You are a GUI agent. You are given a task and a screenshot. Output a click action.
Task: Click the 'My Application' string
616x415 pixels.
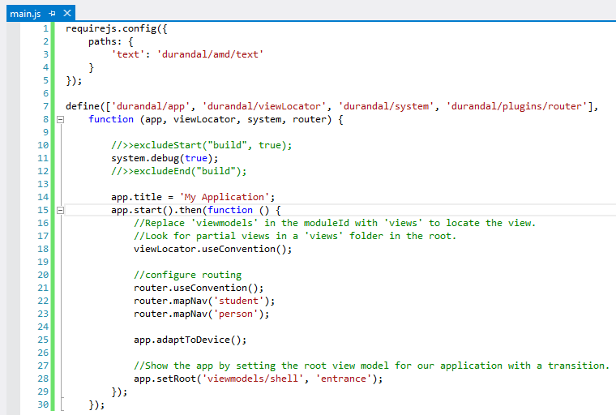click(225, 197)
